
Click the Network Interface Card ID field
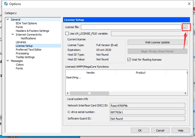click(x=147, y=105)
